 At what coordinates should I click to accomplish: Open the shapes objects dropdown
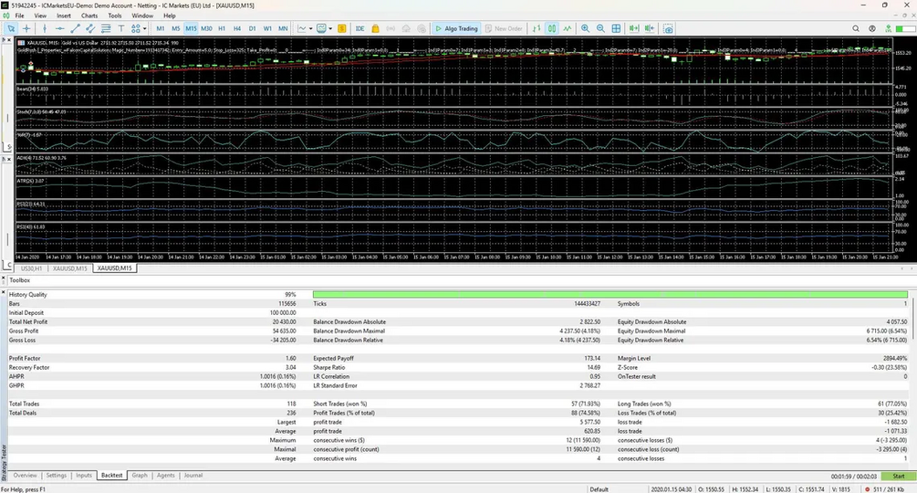pos(139,28)
